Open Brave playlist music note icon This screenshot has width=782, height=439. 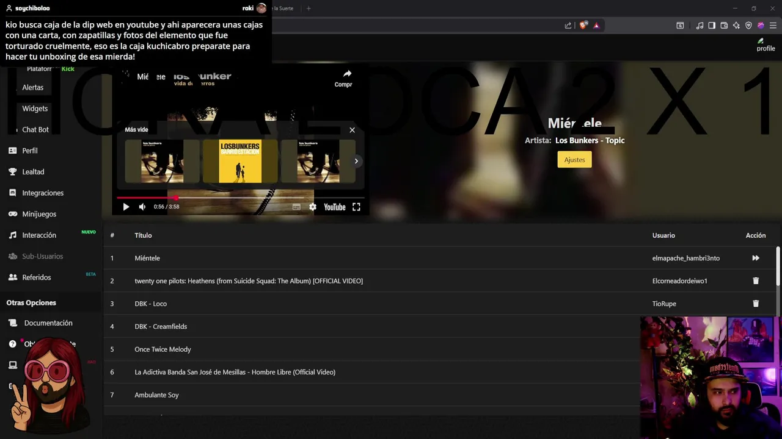[700, 26]
